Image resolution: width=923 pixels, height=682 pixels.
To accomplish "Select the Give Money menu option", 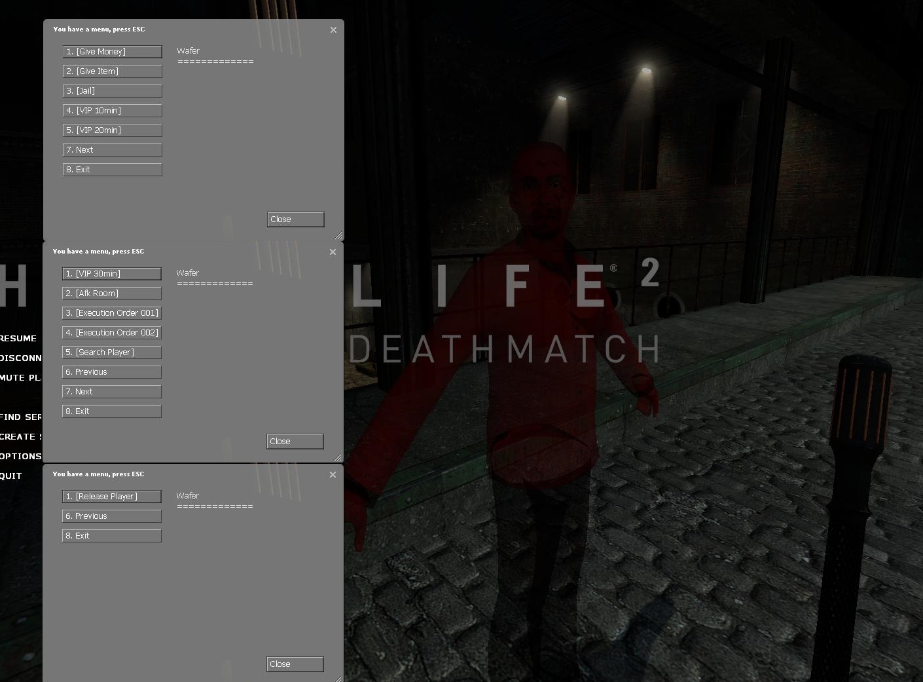I will (113, 52).
